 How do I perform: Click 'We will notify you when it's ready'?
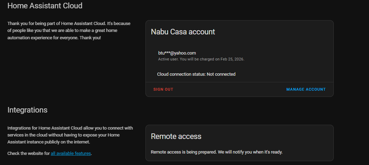coord(250,152)
